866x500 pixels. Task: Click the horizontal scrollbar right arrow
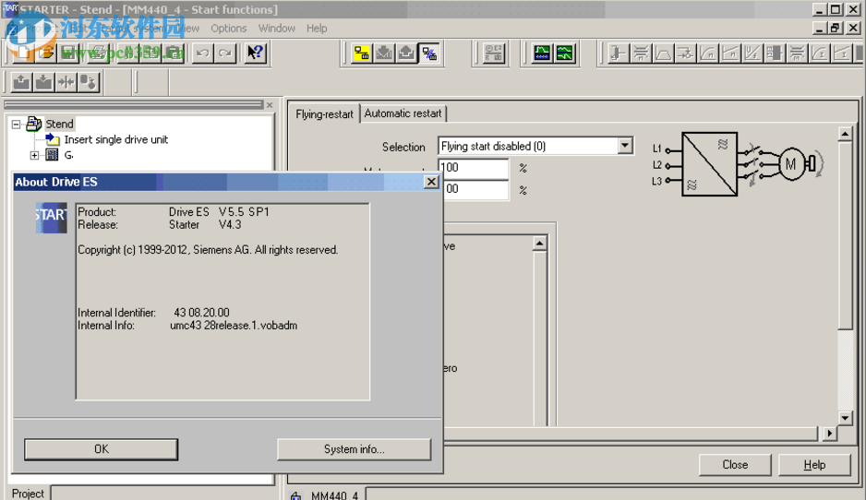coord(830,434)
